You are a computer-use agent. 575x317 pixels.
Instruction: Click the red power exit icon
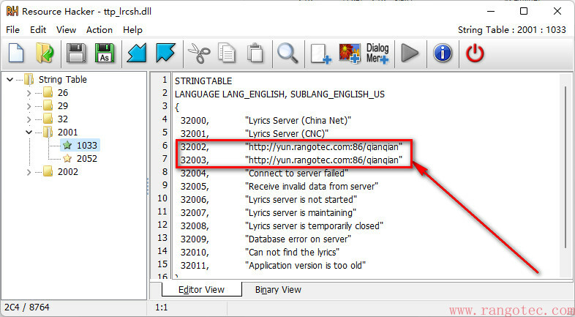[475, 53]
